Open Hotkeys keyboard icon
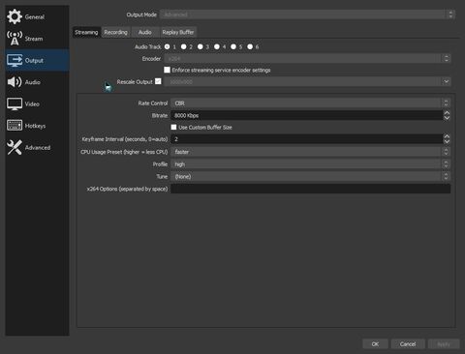This screenshot has height=354, width=465. [15, 126]
